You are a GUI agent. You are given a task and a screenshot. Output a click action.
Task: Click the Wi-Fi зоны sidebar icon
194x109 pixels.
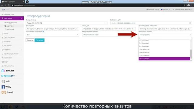[2, 46]
